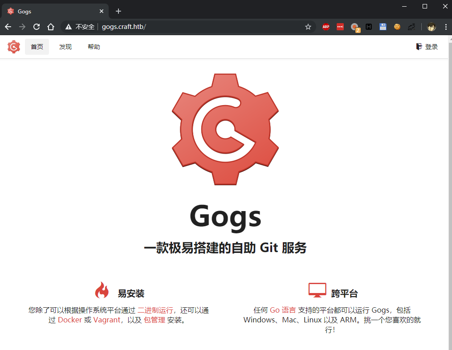Open the Adblock Plus extension

point(326,27)
